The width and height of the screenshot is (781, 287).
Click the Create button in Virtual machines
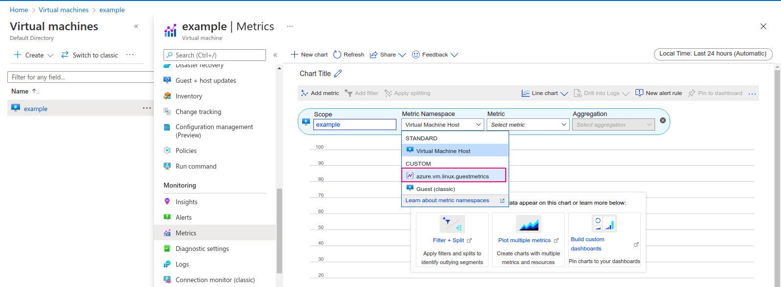coord(33,55)
